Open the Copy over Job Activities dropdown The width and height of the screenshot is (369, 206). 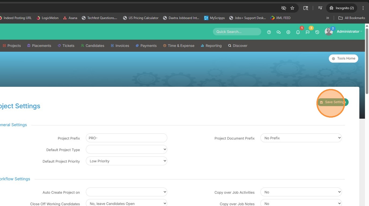pos(301,192)
